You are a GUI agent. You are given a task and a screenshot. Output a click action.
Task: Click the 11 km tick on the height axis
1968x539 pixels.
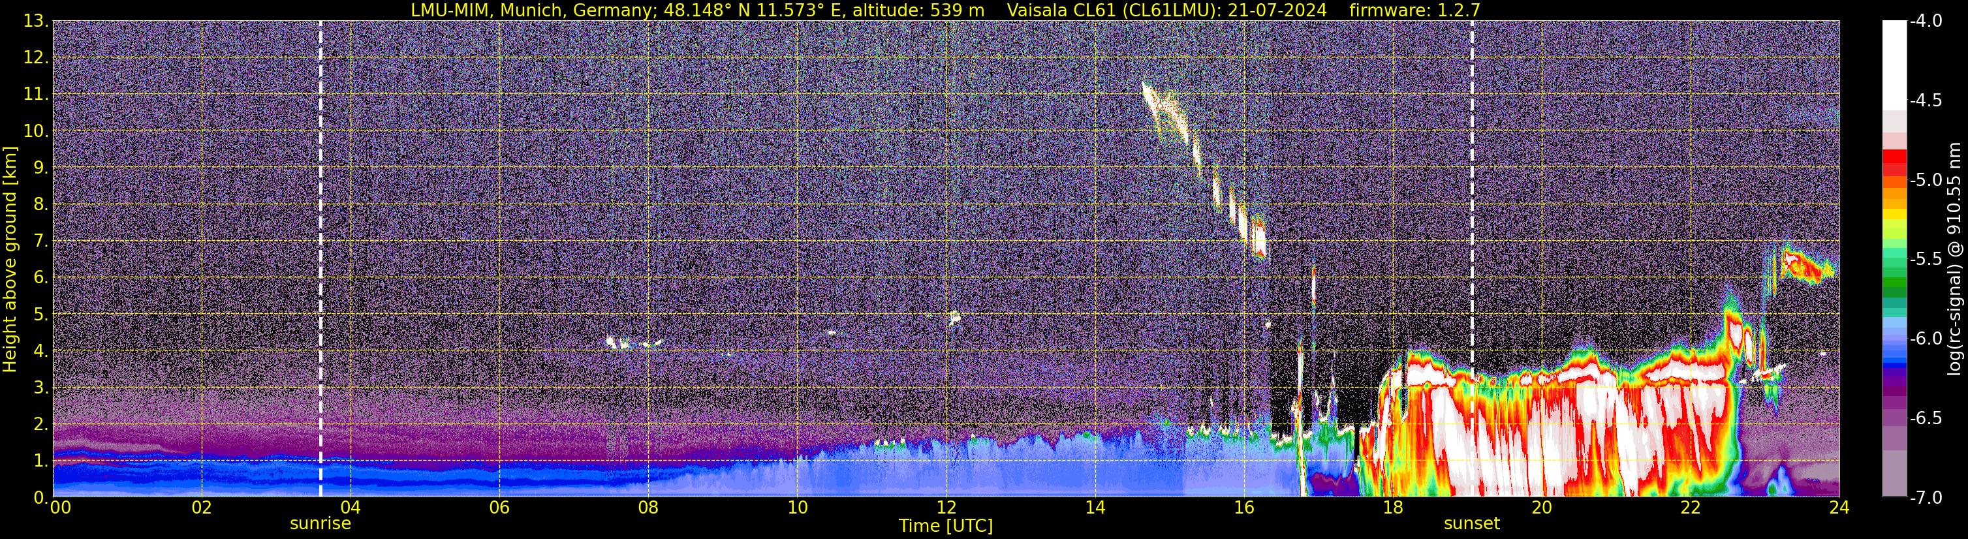(x=36, y=94)
